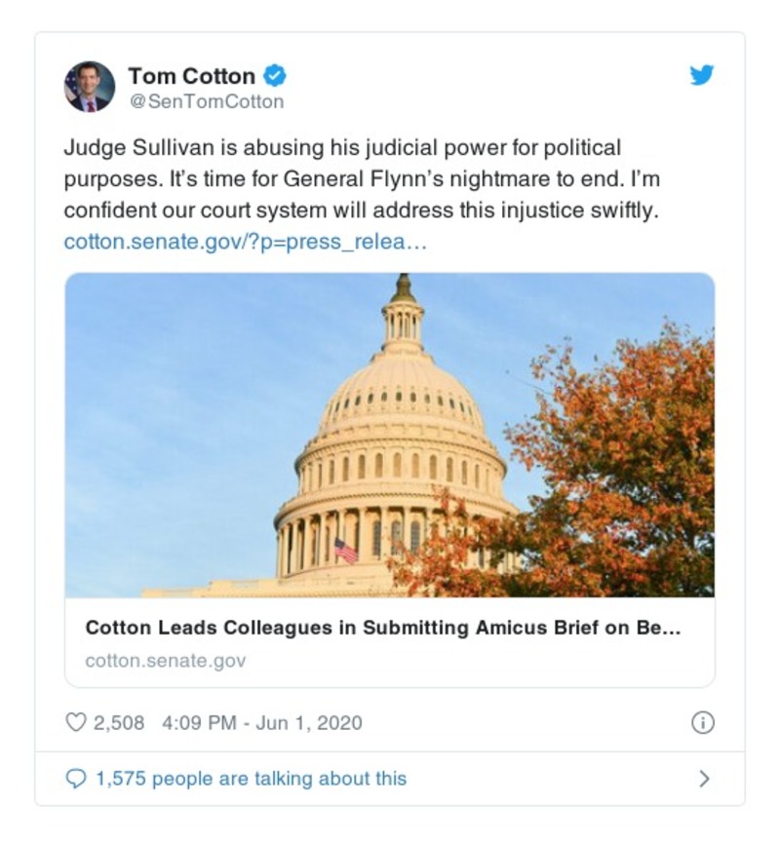
Task: Visit the @SenTomCotton handle link
Action: coord(206,101)
